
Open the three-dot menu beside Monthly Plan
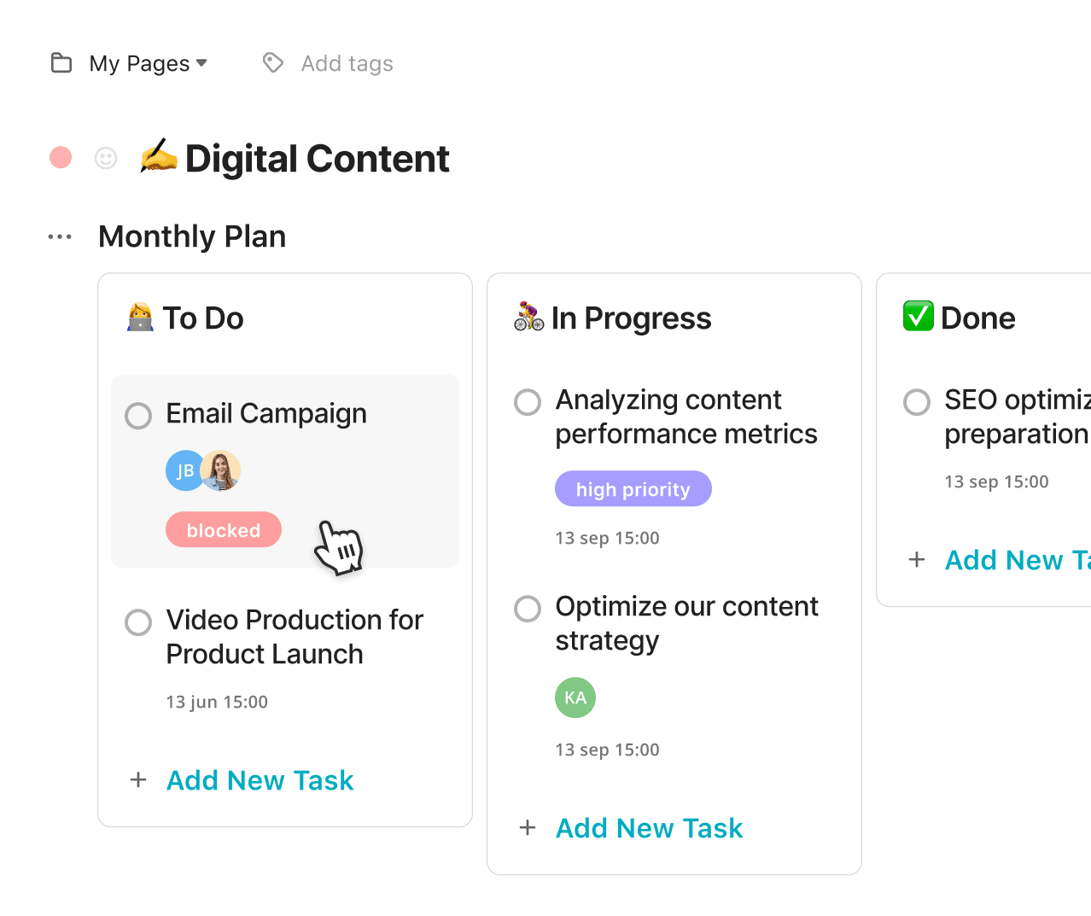pos(60,236)
